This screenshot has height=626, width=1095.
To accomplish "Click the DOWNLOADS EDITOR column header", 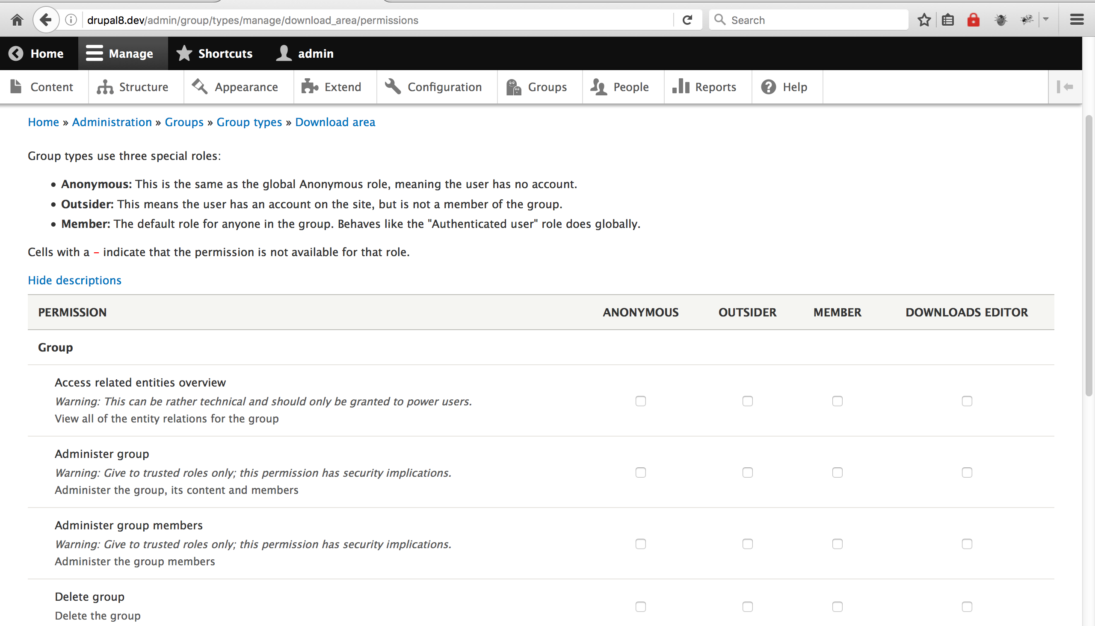I will coord(966,312).
